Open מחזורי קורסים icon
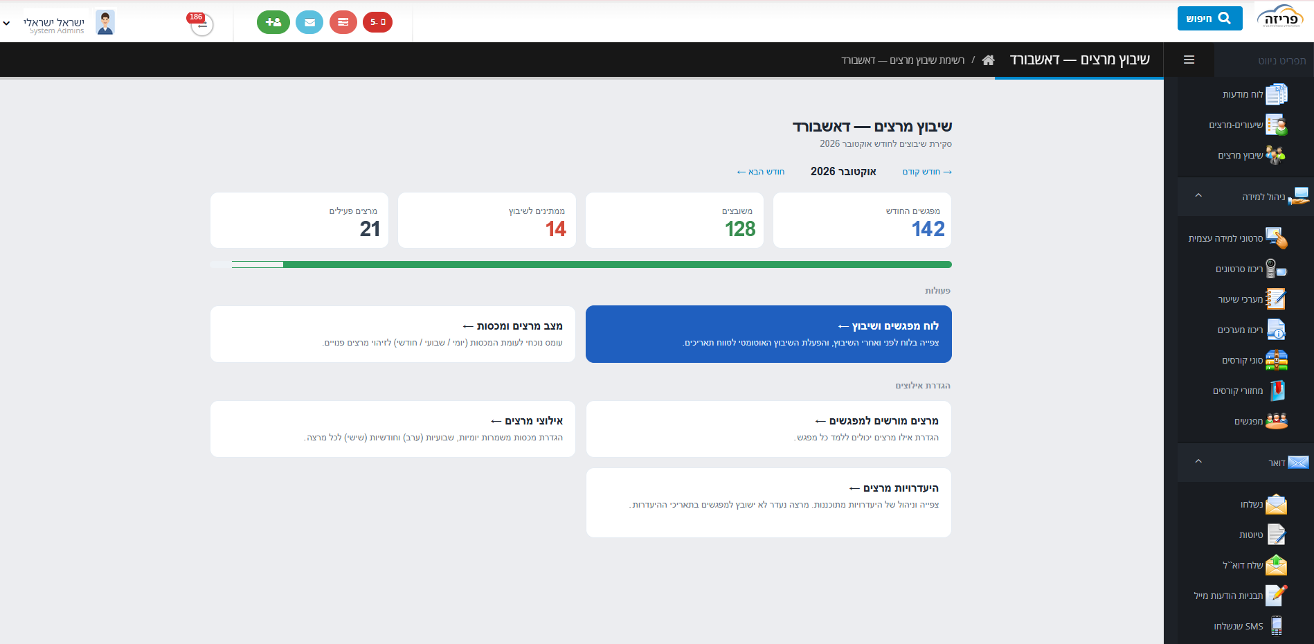The height and width of the screenshot is (644, 1314). pyautogui.click(x=1277, y=391)
